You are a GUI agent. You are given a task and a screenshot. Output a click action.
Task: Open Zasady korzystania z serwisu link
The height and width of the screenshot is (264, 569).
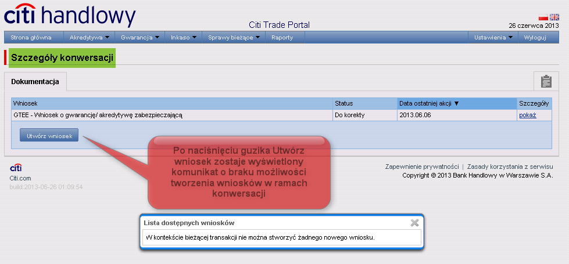[510, 167]
